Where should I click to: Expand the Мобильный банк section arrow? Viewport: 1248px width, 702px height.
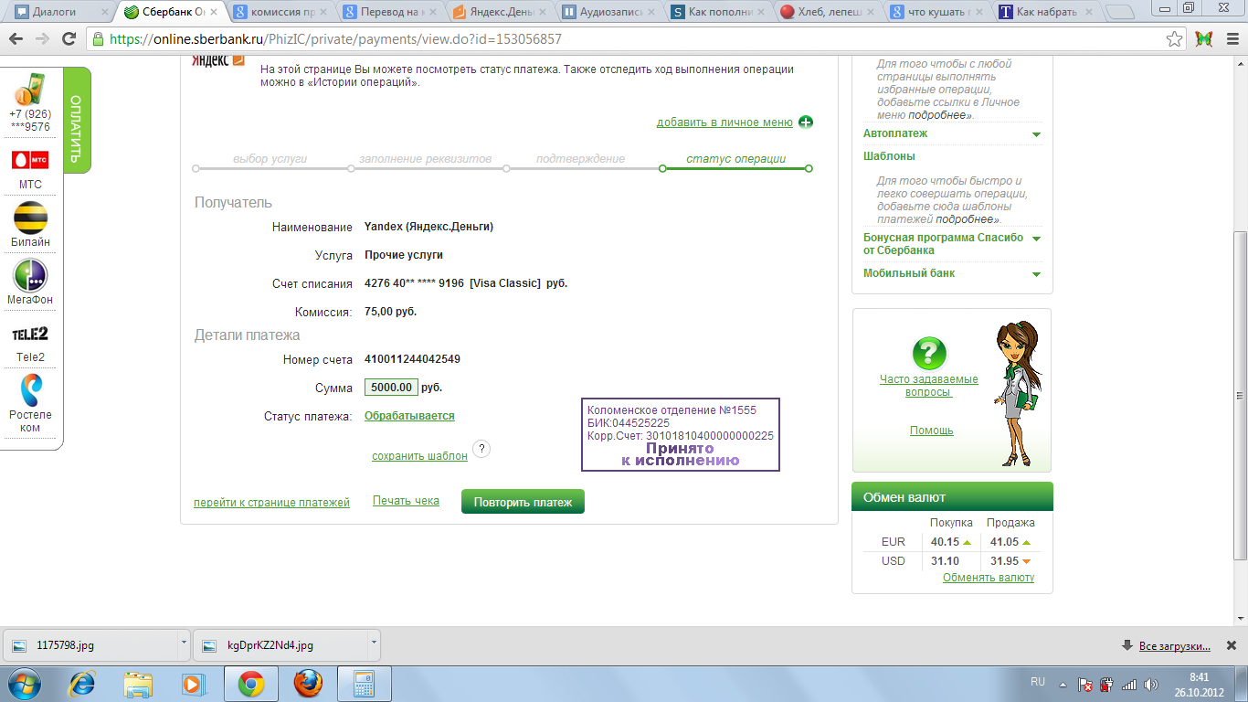click(1036, 274)
